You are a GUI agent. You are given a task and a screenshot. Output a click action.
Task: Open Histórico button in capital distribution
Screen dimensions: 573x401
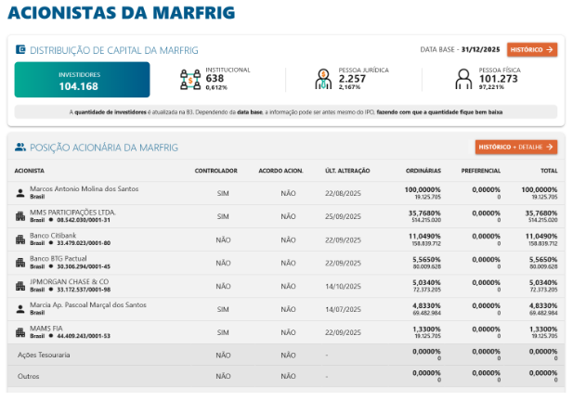pyautogui.click(x=532, y=49)
